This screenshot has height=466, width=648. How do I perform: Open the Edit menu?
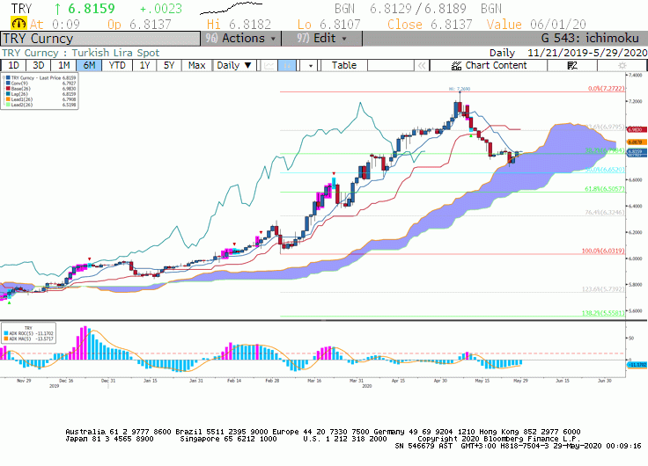coord(322,39)
